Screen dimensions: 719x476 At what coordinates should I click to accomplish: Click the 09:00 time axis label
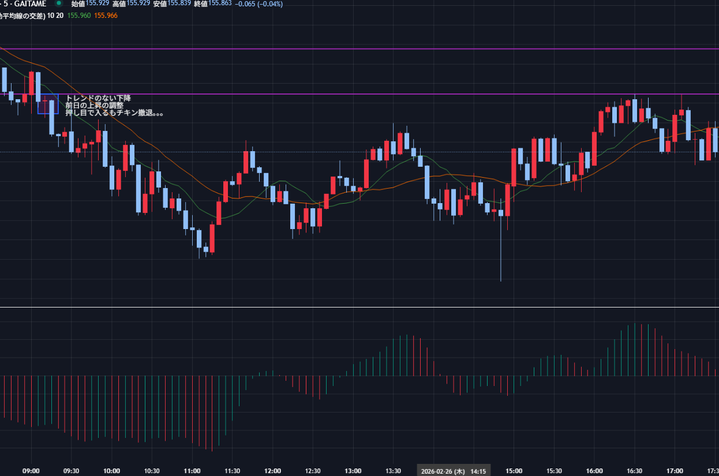coord(31,471)
